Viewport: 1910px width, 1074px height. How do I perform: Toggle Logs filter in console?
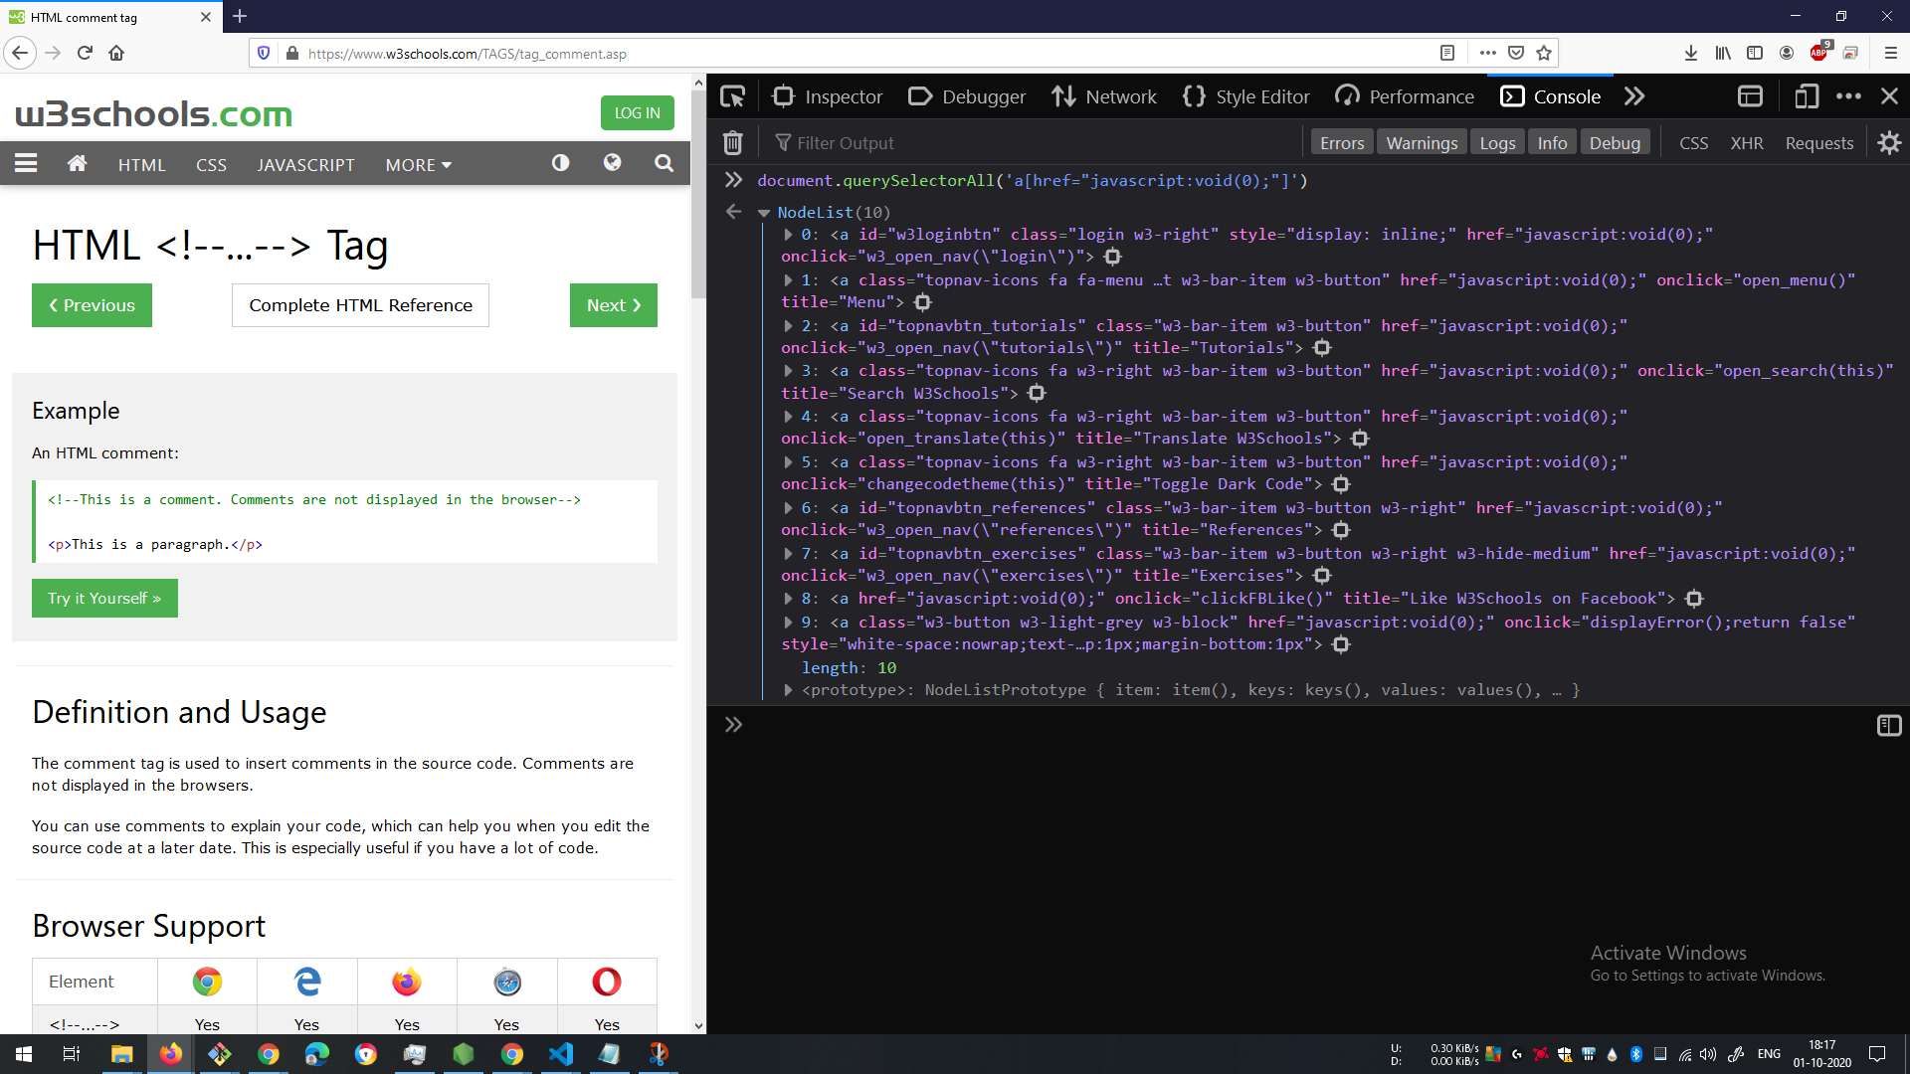pyautogui.click(x=1497, y=143)
